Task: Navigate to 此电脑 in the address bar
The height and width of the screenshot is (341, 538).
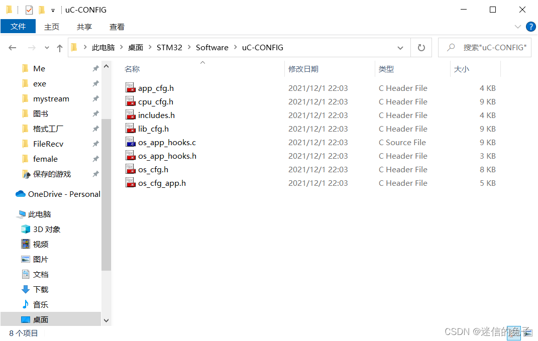Action: pos(103,47)
